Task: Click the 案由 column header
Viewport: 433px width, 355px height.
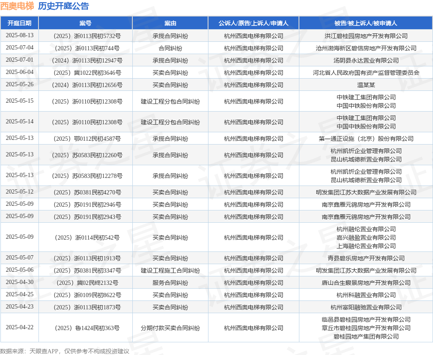Action: (x=170, y=23)
